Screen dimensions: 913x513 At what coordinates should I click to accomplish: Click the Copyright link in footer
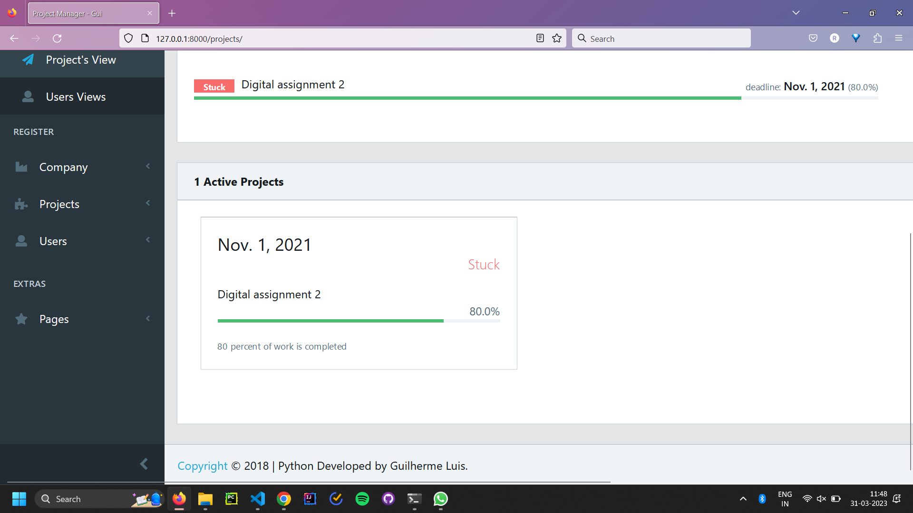[x=202, y=466]
